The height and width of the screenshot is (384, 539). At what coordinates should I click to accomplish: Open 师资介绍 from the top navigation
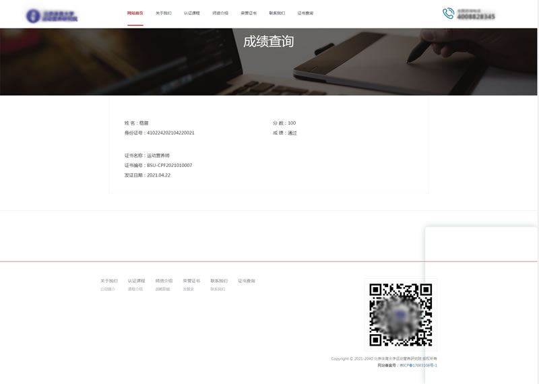tap(220, 13)
